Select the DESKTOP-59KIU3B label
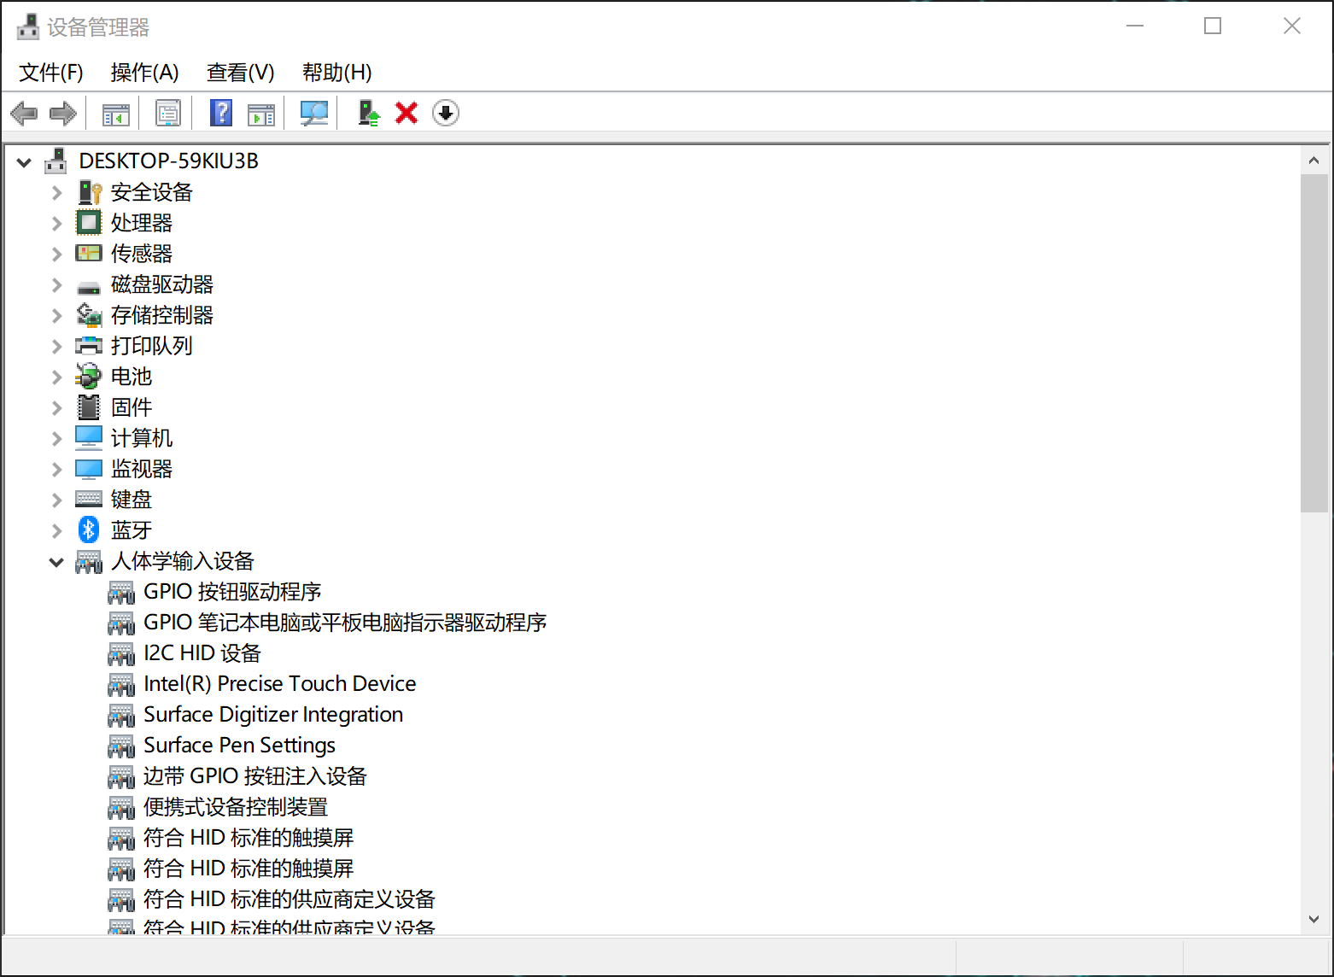The image size is (1334, 977). point(168,161)
